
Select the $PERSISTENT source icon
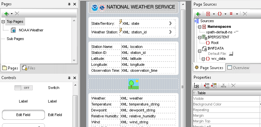205,37
